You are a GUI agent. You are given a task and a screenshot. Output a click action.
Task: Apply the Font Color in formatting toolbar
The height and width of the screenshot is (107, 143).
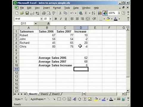point(116,19)
